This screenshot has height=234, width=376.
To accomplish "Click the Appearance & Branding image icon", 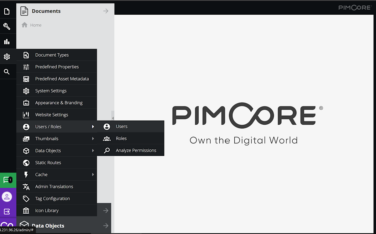I will pos(26,103).
